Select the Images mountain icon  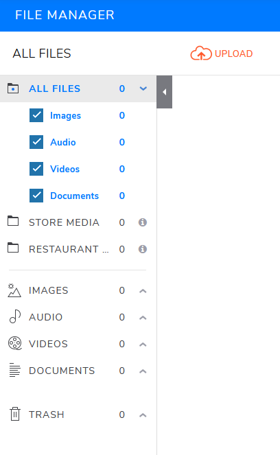(x=14, y=290)
